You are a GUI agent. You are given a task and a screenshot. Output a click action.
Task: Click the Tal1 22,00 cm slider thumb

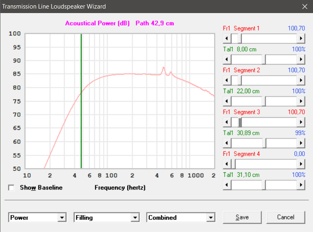[263, 101]
